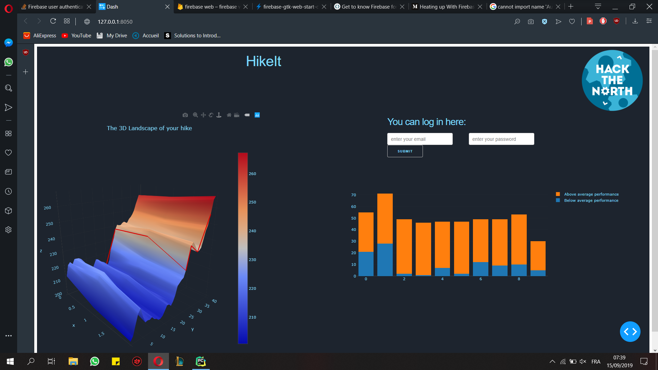Toggle Above average performance legend entry
Viewport: 658px width, 370px height.
591,194
